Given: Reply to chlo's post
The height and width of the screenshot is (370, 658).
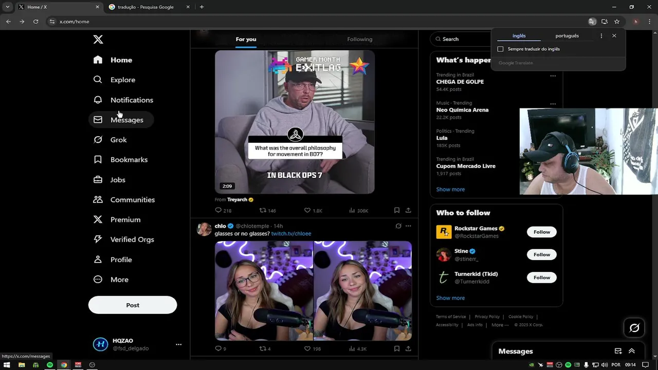Looking at the screenshot, I should coord(221,348).
